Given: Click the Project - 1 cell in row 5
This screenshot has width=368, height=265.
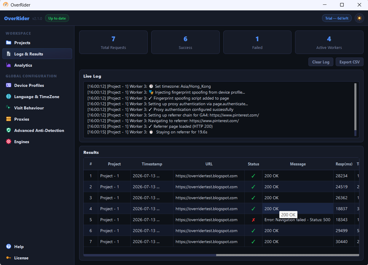Looking at the screenshot, I should [x=114, y=220].
